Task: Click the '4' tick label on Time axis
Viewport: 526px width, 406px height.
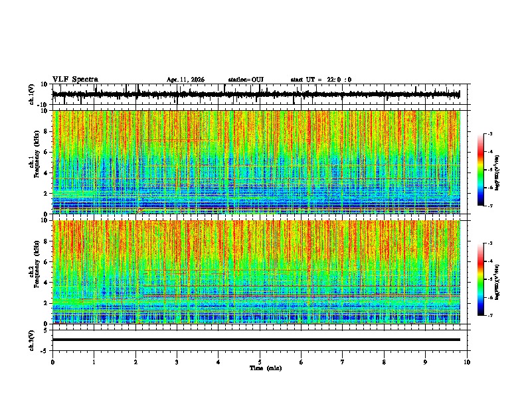Action: [219, 362]
